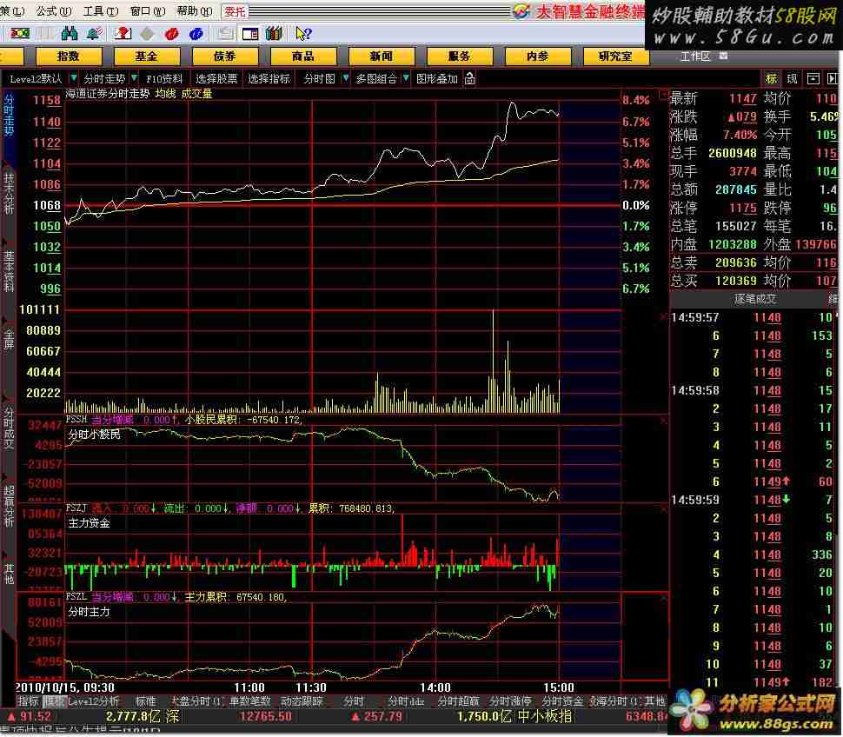The image size is (843, 737).
Task: Click the 成交量 legend label in chart title
Action: coord(196,94)
